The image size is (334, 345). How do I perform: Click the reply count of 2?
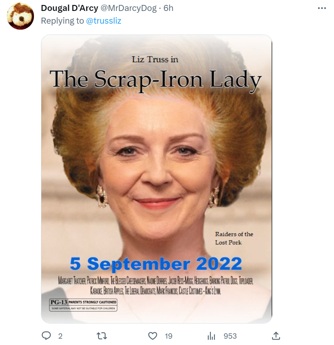(x=60, y=336)
